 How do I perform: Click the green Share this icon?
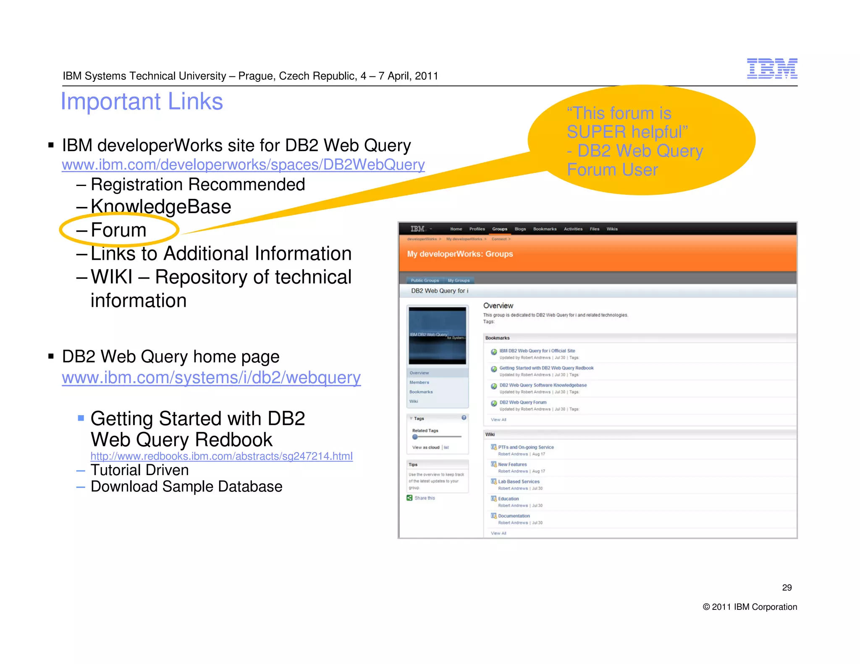[409, 498]
